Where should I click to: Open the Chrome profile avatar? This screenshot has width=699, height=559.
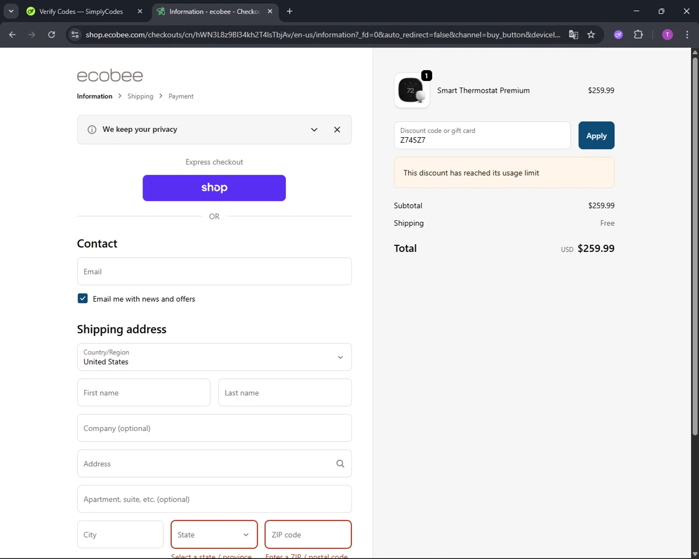(667, 34)
